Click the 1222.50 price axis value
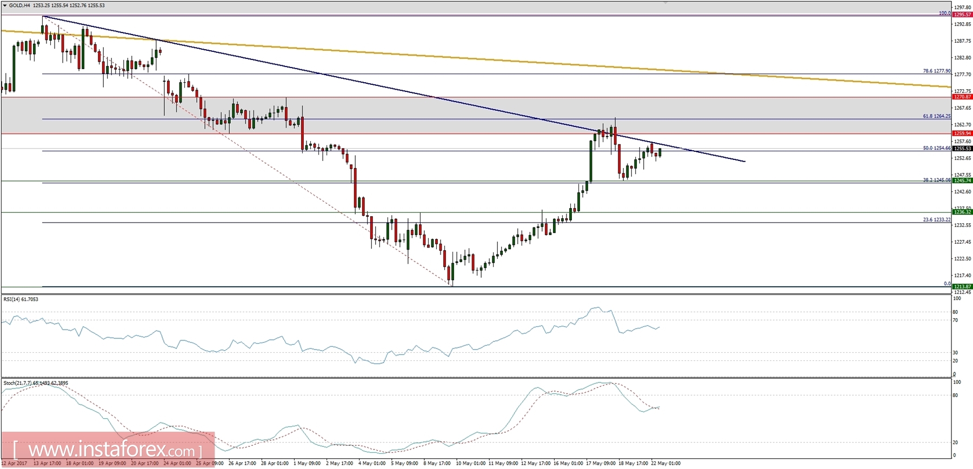Image resolution: width=973 pixels, height=469 pixels. pyautogui.click(x=963, y=258)
